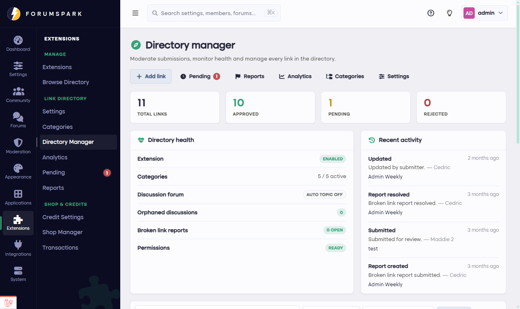The height and width of the screenshot is (309, 520).
Task: Open the Settings tab in Directory manager
Action: tap(394, 76)
